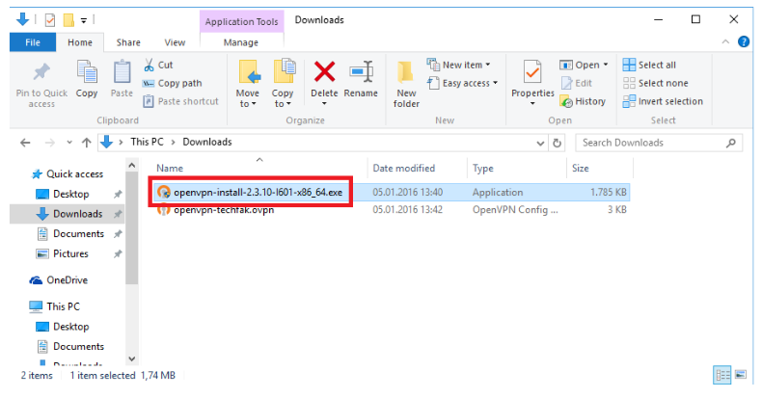This screenshot has height=398, width=762.
Task: Open the Manage tab
Action: [241, 42]
